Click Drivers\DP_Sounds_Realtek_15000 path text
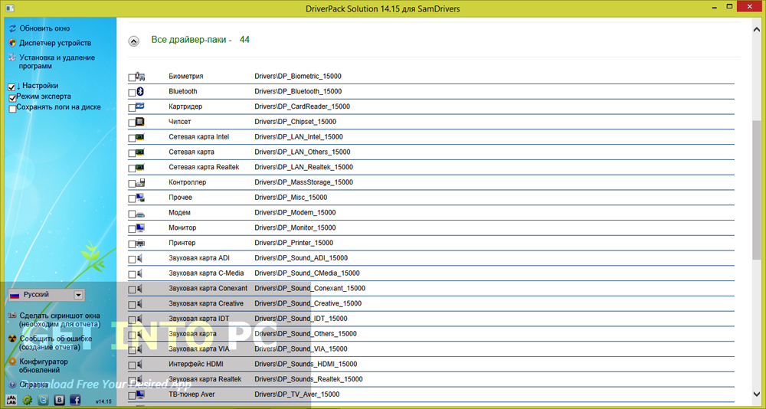Image resolution: width=766 pixels, height=409 pixels. click(308, 379)
